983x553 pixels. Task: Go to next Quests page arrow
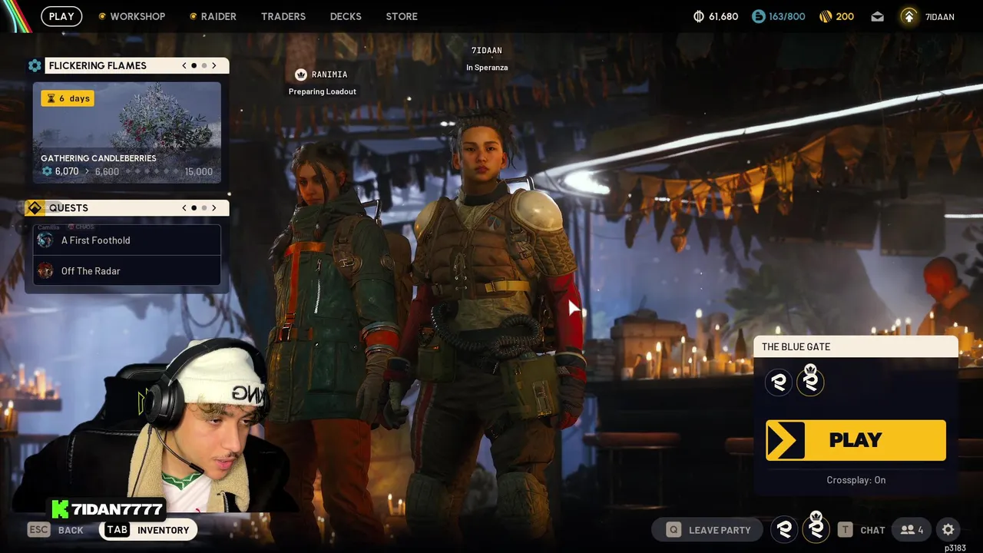(214, 208)
